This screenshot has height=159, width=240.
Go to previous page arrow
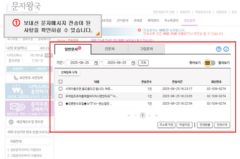[135, 115]
